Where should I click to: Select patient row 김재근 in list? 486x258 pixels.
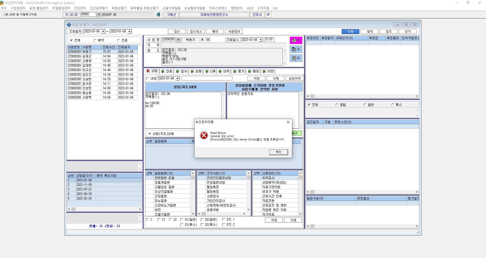tap(102, 56)
